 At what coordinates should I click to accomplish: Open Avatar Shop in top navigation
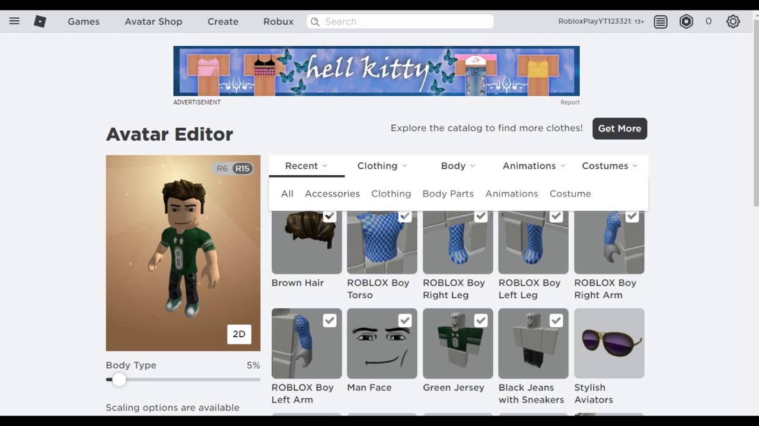pyautogui.click(x=154, y=21)
